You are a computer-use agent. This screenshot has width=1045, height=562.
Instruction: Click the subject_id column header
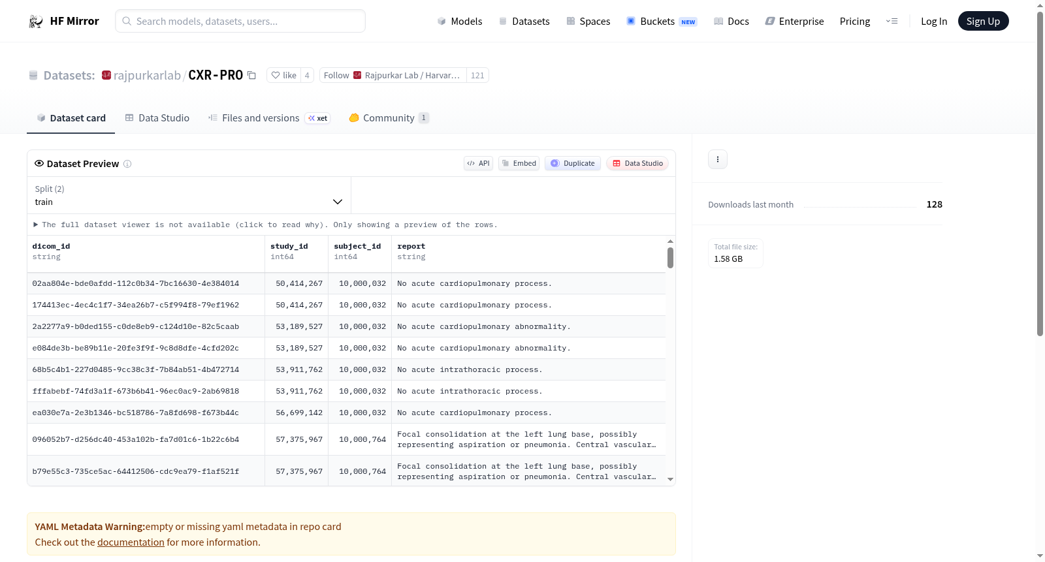click(360, 254)
